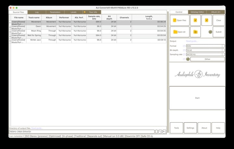Open the Bit depth dropdown showing 16 bit
This screenshot has width=234, height=149.
click(x=205, y=50)
